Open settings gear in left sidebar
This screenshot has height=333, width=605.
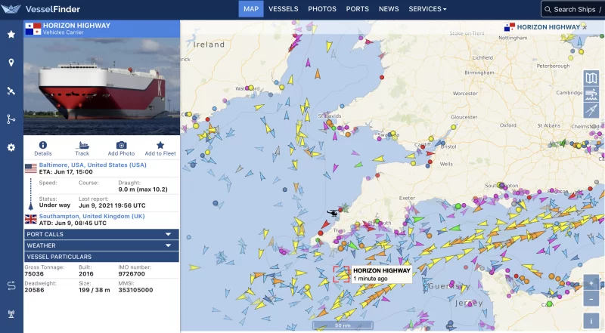[11, 147]
